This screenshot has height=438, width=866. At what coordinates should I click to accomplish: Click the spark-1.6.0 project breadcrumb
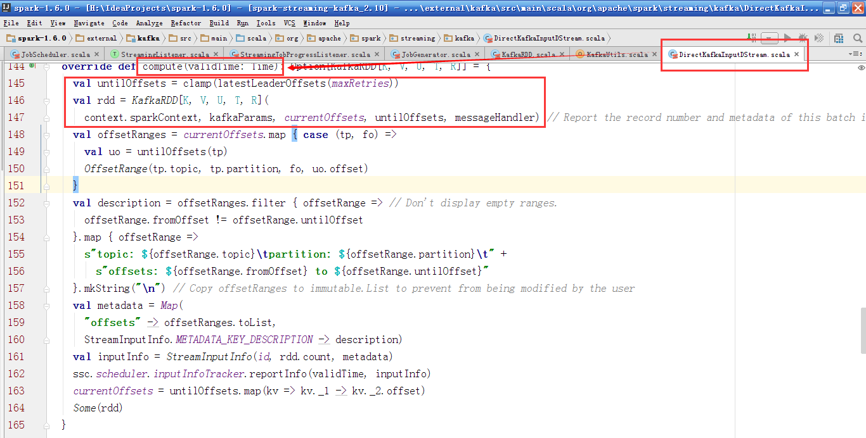(x=37, y=38)
